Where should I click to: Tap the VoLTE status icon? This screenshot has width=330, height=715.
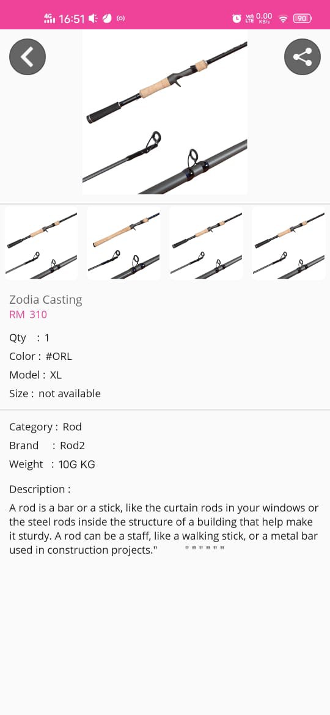[x=249, y=18]
